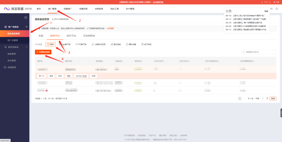
Task: Click the Taobao Alliance logo
Action: pos(14,9)
